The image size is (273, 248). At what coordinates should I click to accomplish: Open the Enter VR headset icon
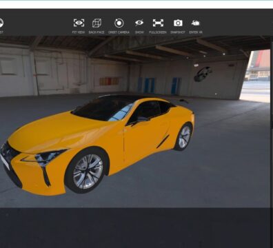click(196, 23)
